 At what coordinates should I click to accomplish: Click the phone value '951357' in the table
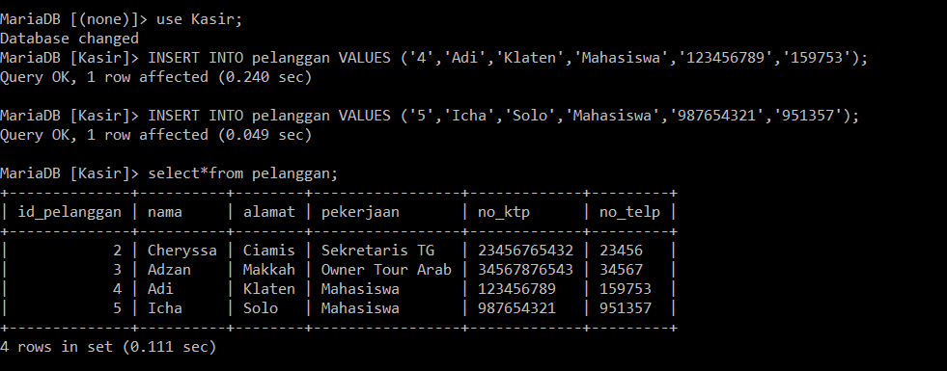tap(626, 308)
